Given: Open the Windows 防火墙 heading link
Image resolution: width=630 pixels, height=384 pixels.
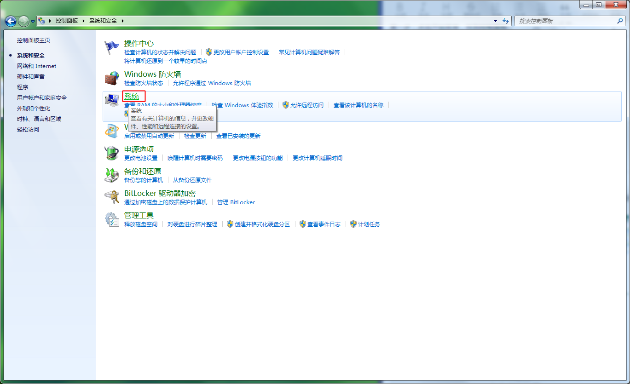Looking at the screenshot, I should pos(153,74).
